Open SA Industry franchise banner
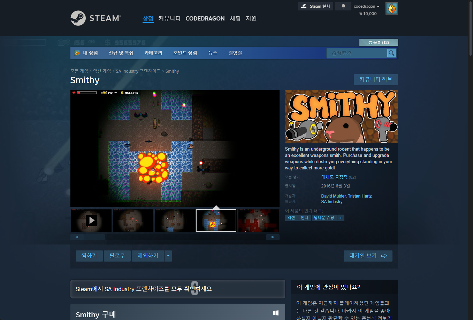473x320 pixels. [178, 289]
